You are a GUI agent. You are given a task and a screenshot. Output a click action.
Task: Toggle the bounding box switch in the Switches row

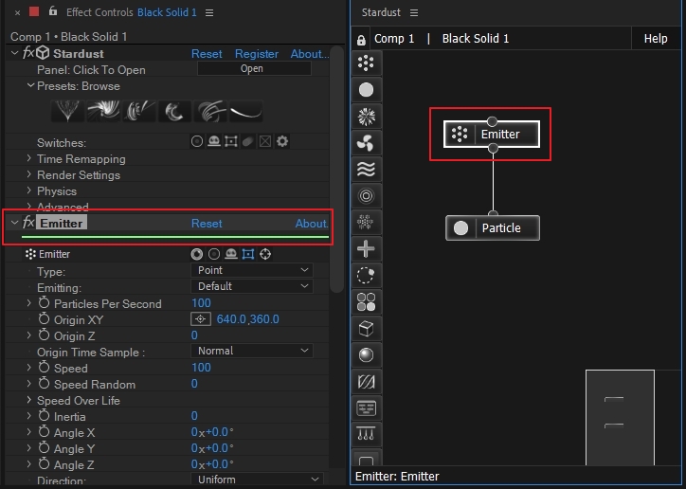tap(231, 142)
